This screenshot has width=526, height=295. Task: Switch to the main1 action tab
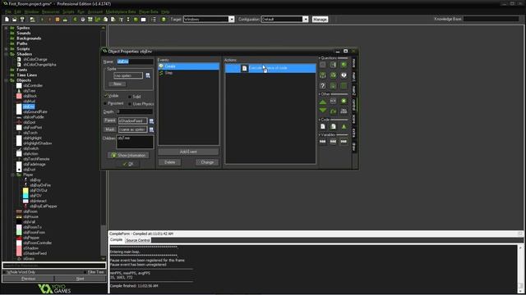[354, 76]
